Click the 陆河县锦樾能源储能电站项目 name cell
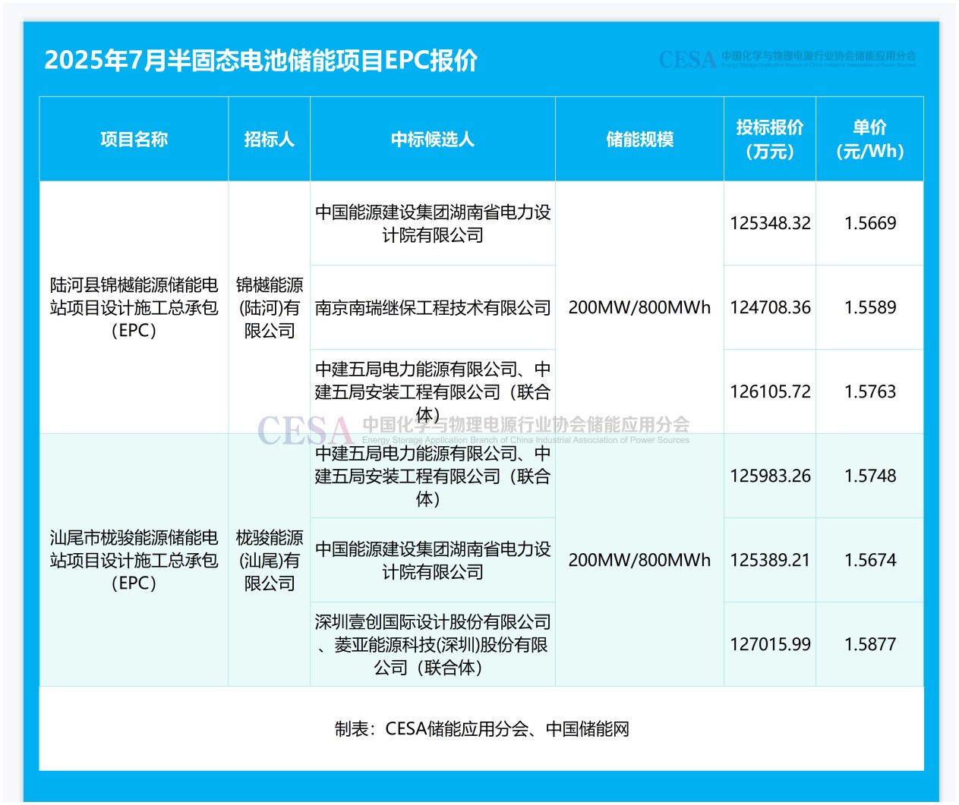Image resolution: width=959 pixels, height=805 pixels. tap(134, 308)
